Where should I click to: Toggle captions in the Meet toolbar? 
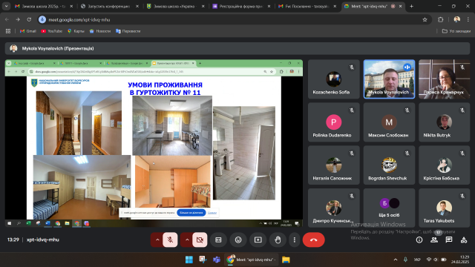tap(218, 240)
